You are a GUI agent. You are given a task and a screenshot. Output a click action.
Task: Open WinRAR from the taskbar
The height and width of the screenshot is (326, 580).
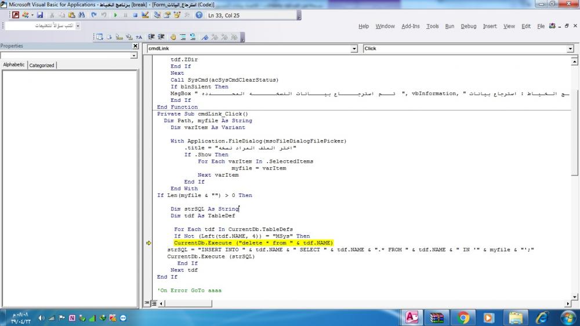pos(437,317)
